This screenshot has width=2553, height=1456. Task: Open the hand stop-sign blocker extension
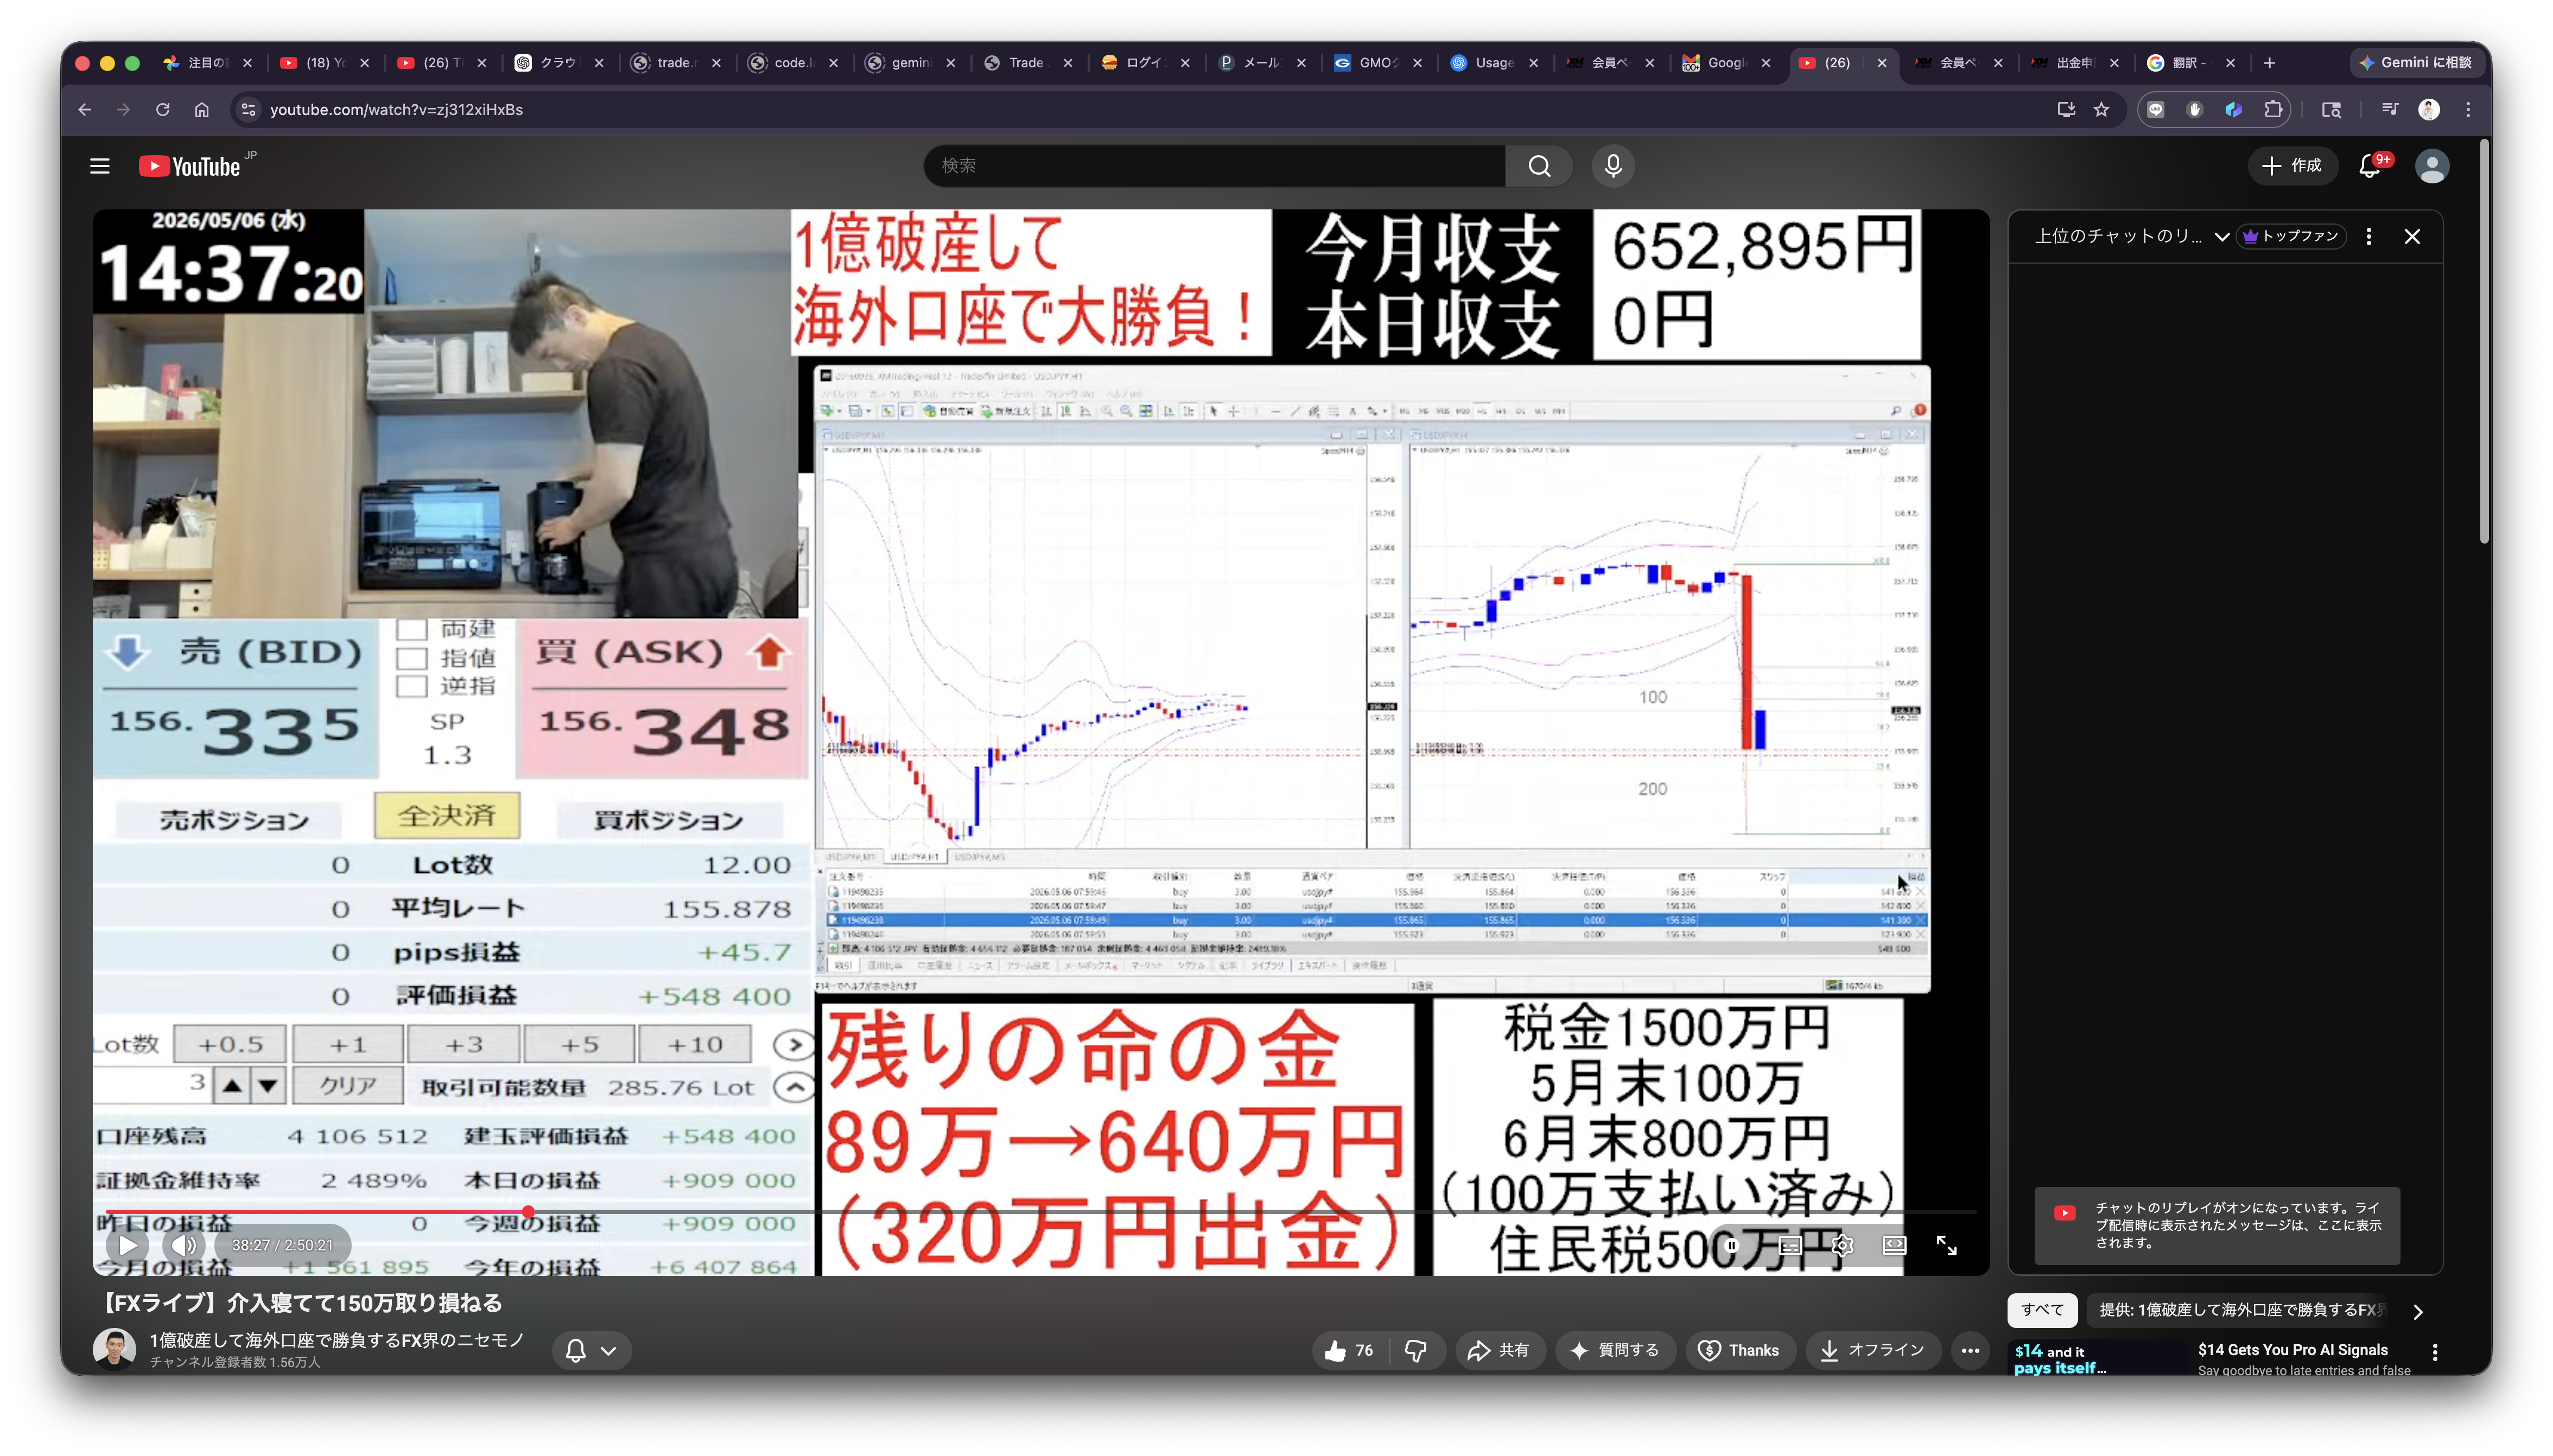point(2194,110)
